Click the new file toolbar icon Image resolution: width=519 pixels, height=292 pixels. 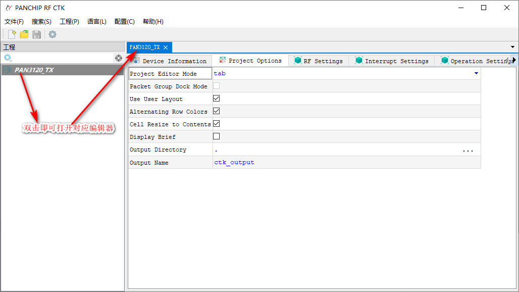click(12, 34)
